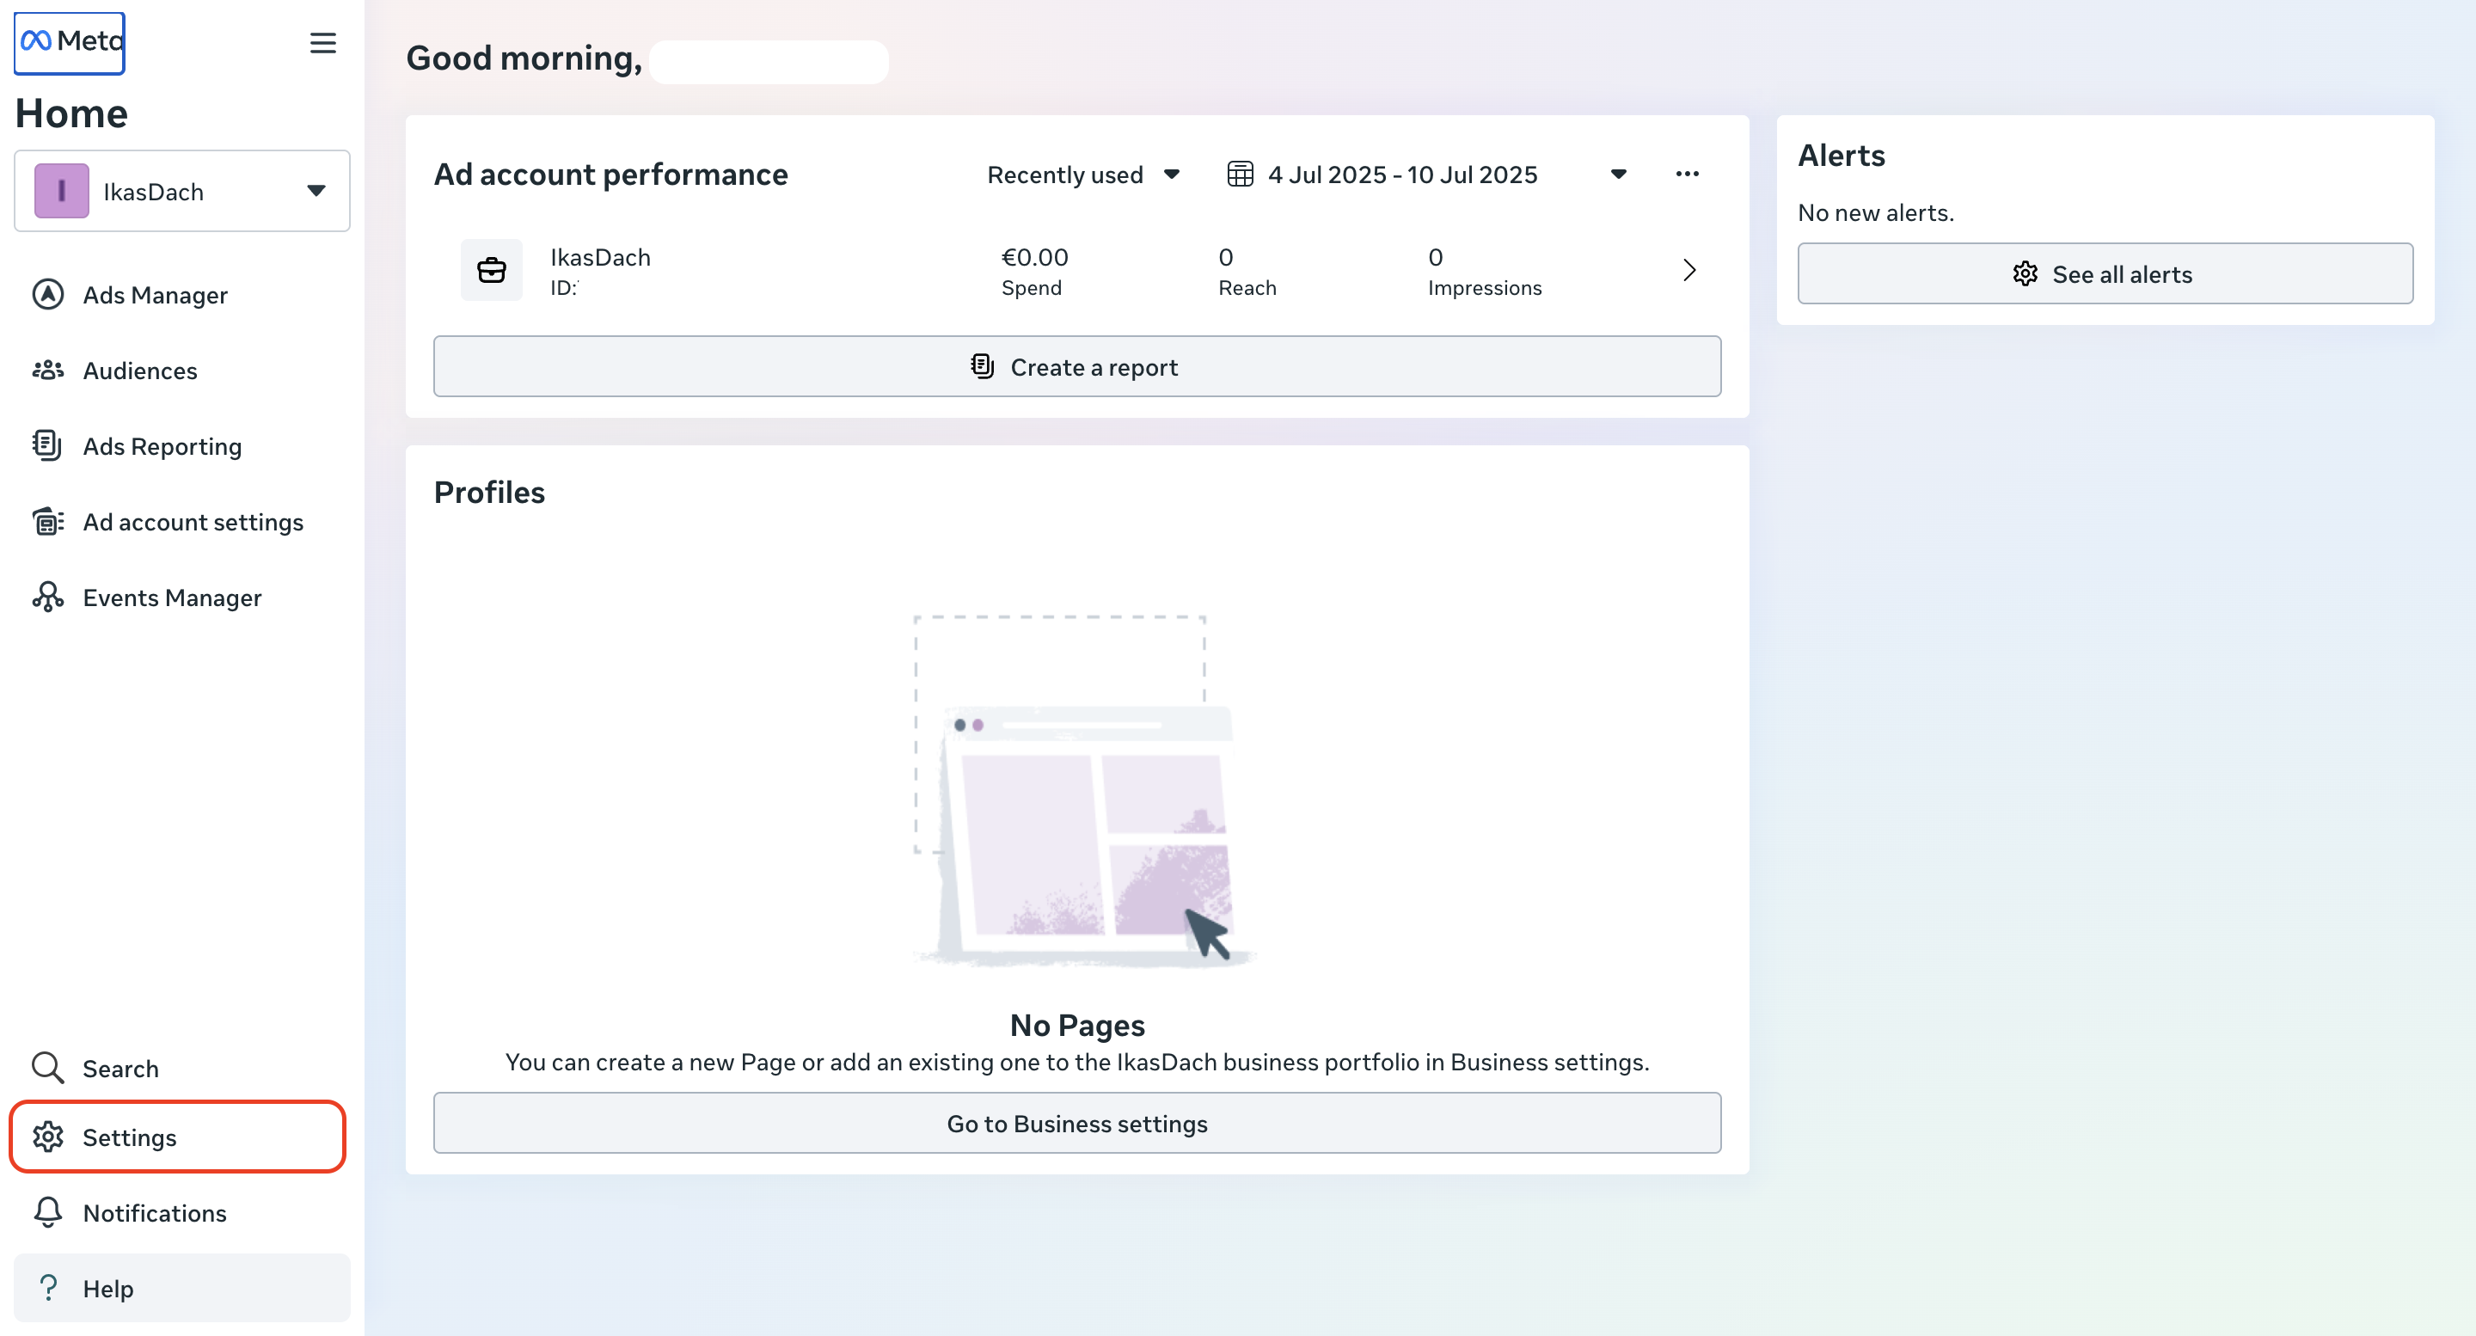Click the Ad account performance heading
This screenshot has height=1336, width=2476.
point(610,174)
